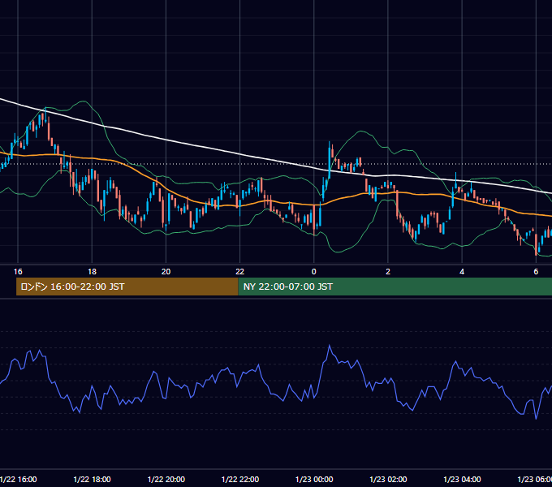552x487 pixels.
Task: Click the date label 1/23 02:00
Action: pos(388,479)
